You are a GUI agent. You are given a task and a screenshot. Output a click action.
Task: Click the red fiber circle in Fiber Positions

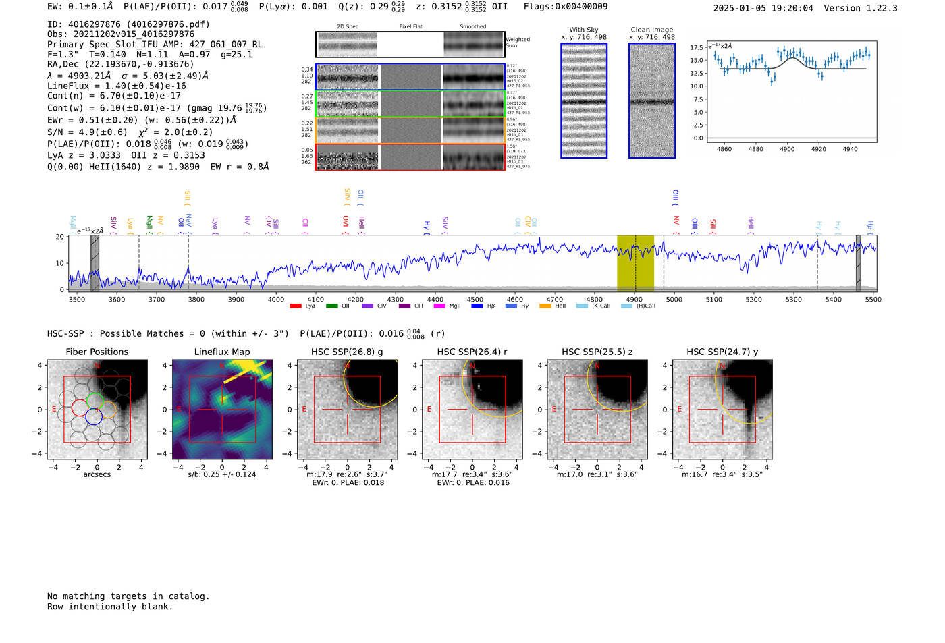[80, 408]
